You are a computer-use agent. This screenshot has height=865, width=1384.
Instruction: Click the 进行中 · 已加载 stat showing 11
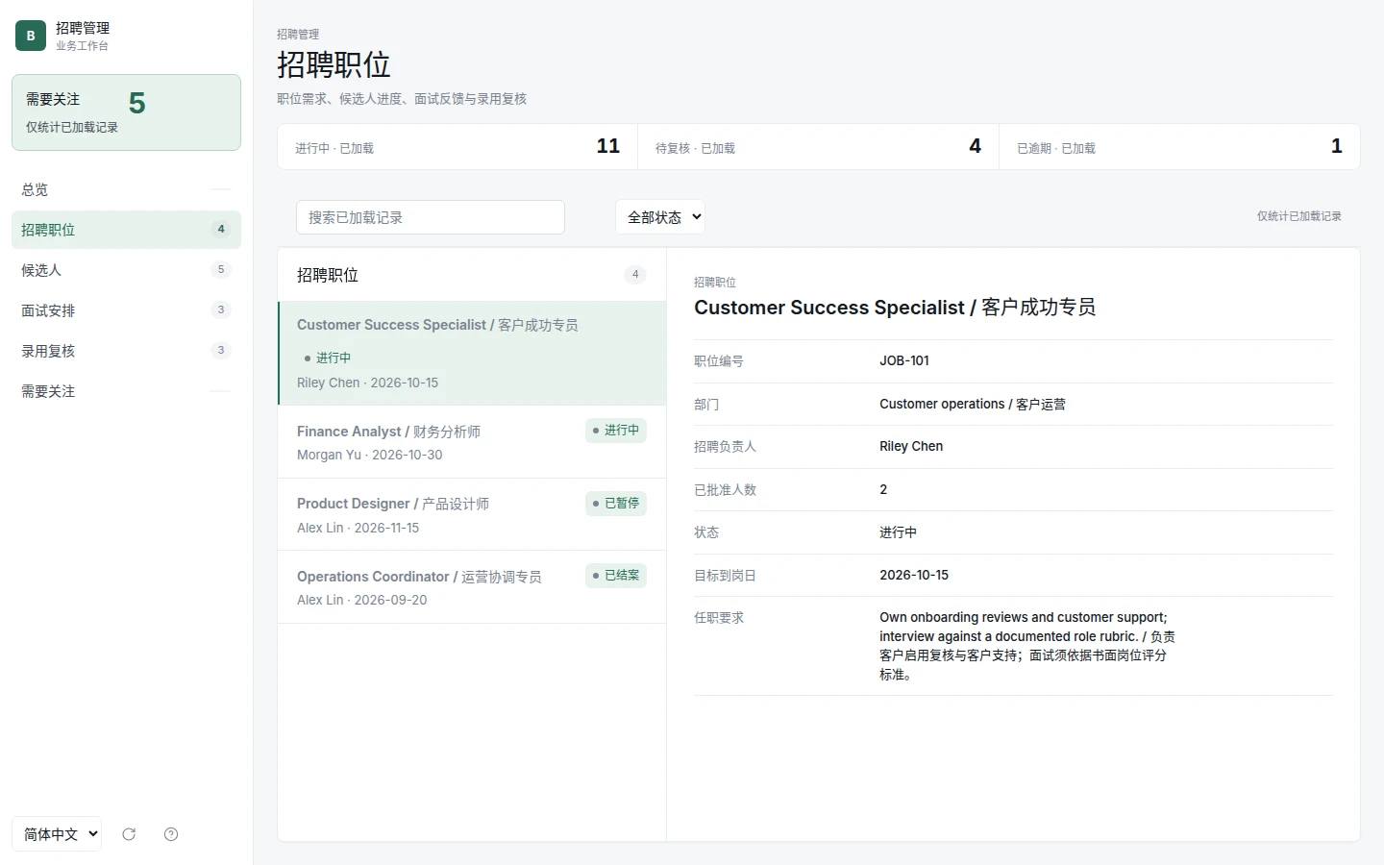coord(457,147)
